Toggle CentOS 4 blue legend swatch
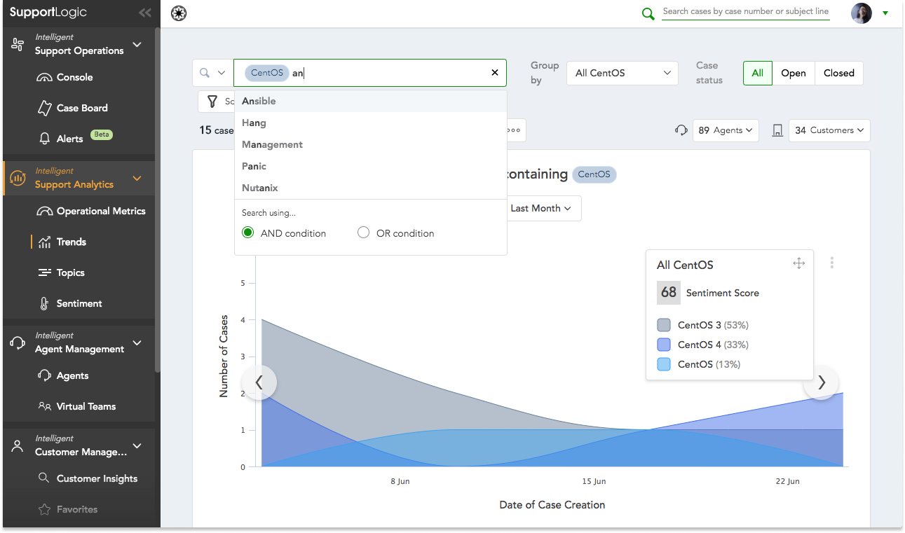The width and height of the screenshot is (905, 533). tap(664, 345)
